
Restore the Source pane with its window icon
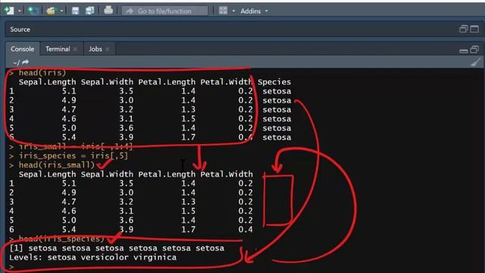463,29
